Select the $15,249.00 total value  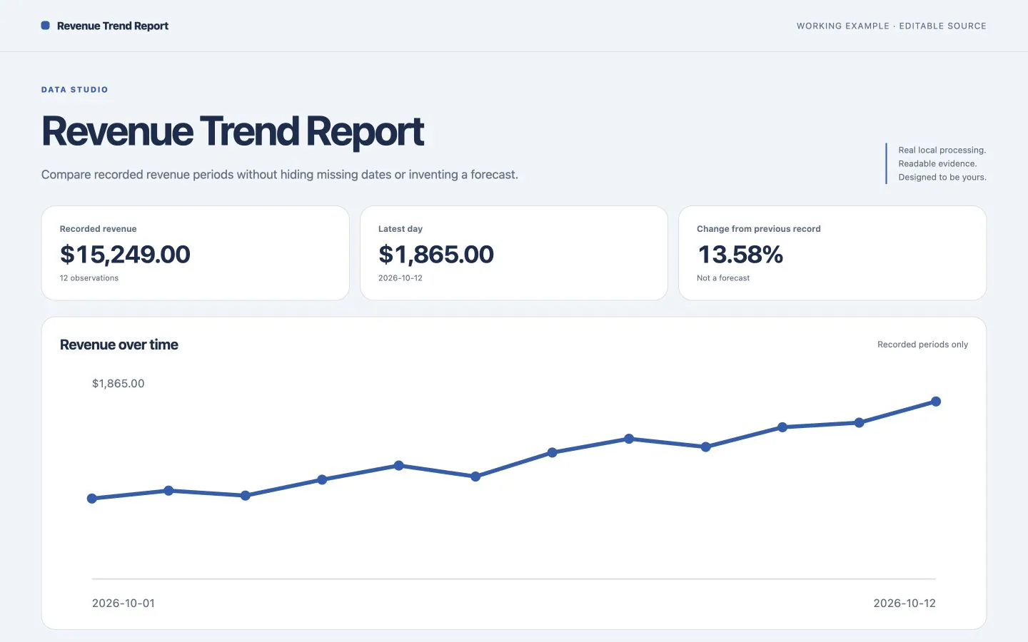point(125,255)
